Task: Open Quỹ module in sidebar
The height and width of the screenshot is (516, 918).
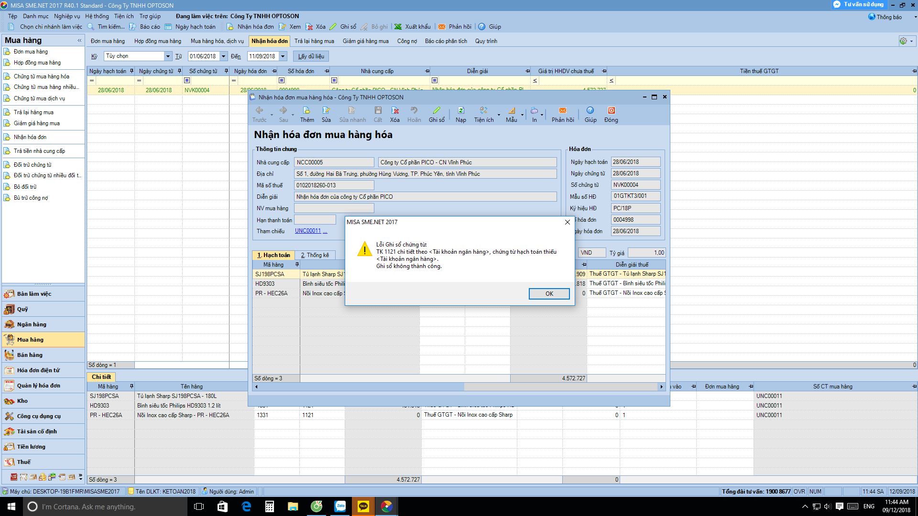Action: click(43, 309)
